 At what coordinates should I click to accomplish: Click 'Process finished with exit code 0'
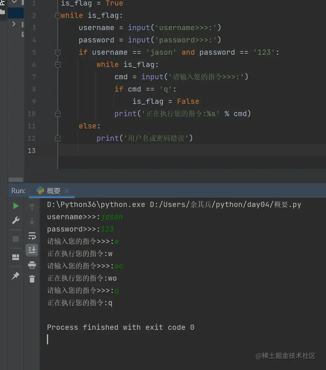pyautogui.click(x=121, y=327)
